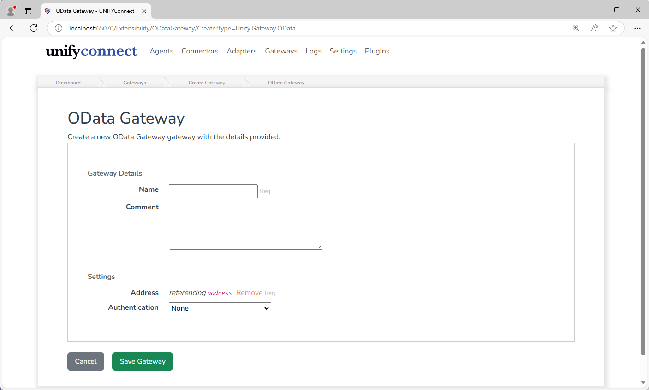Open the Connectors menu
The image size is (649, 390).
tap(200, 51)
